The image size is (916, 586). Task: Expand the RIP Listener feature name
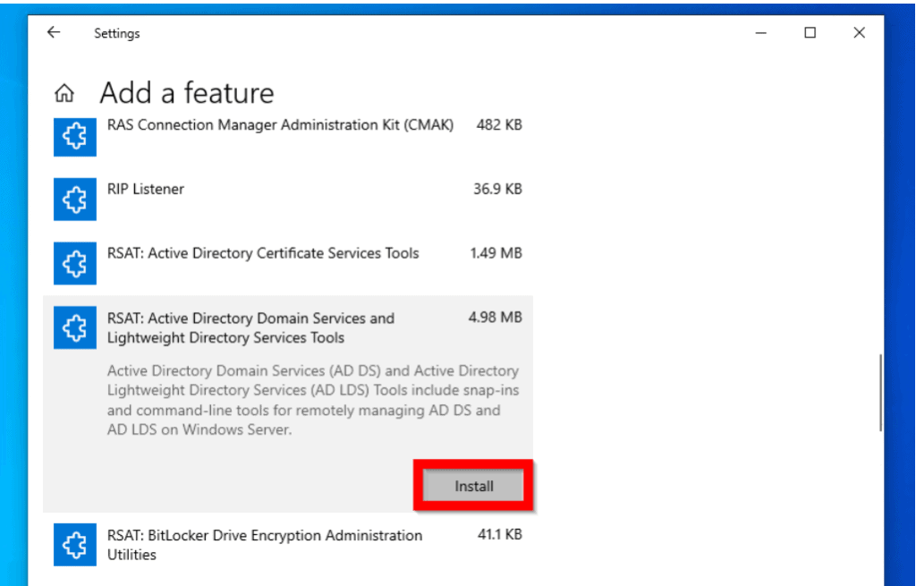click(x=146, y=190)
